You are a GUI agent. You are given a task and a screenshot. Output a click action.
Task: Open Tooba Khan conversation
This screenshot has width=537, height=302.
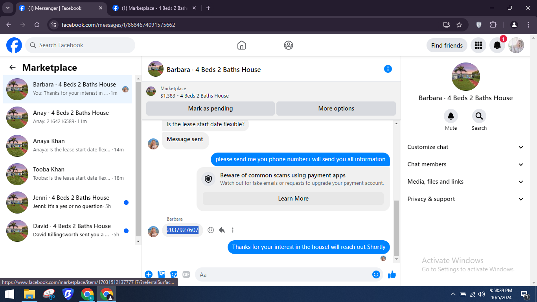(x=68, y=174)
